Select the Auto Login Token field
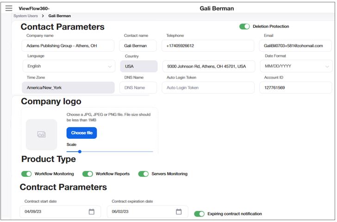Image resolution: width=337 pixels, height=222 pixels. point(208,87)
